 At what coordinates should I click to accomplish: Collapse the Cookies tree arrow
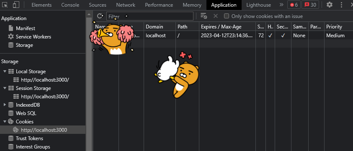pos(5,122)
